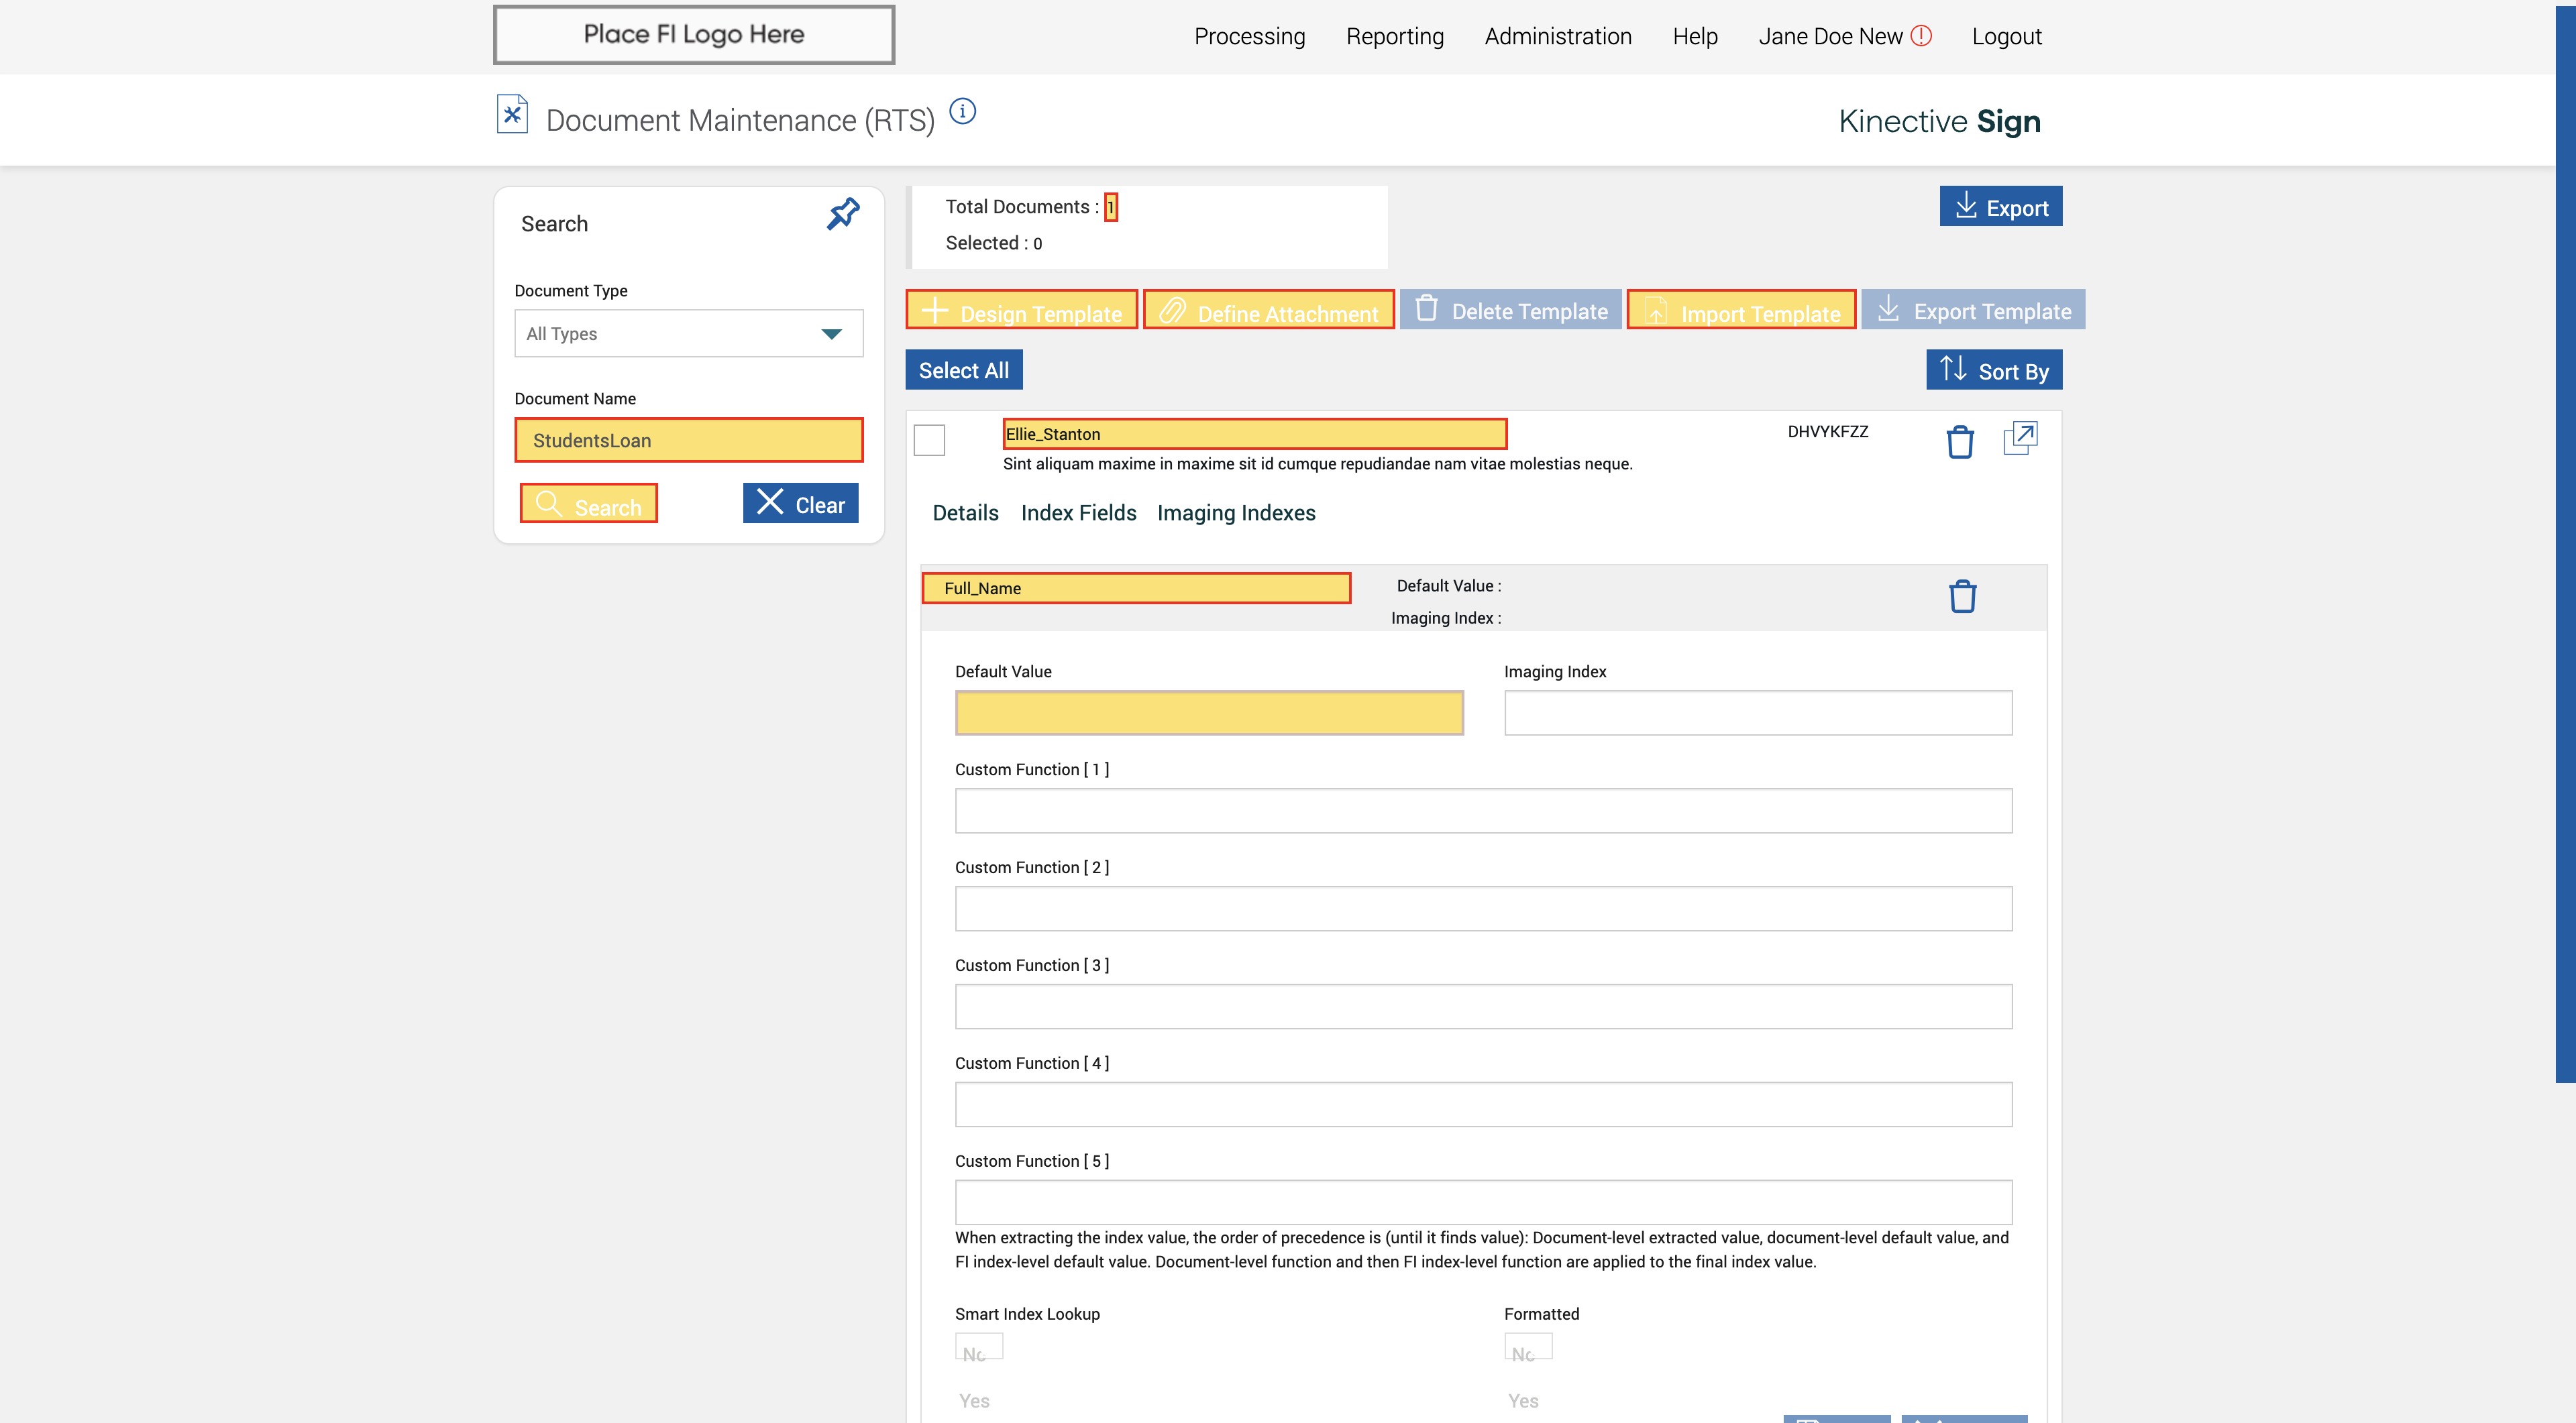The height and width of the screenshot is (1423, 2576).
Task: Open the Document Type All Types dropdown
Action: (688, 334)
